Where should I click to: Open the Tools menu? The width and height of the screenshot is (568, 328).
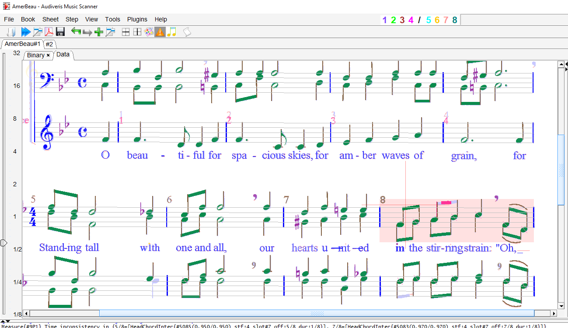pos(112,19)
